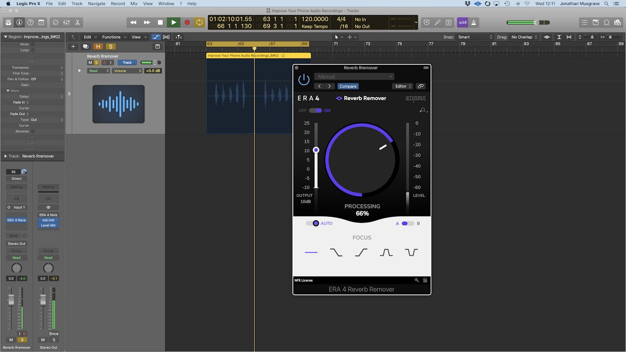Switch ERA 4 plugin OFF/ON toggle
Image resolution: width=626 pixels, height=352 pixels.
(x=315, y=110)
